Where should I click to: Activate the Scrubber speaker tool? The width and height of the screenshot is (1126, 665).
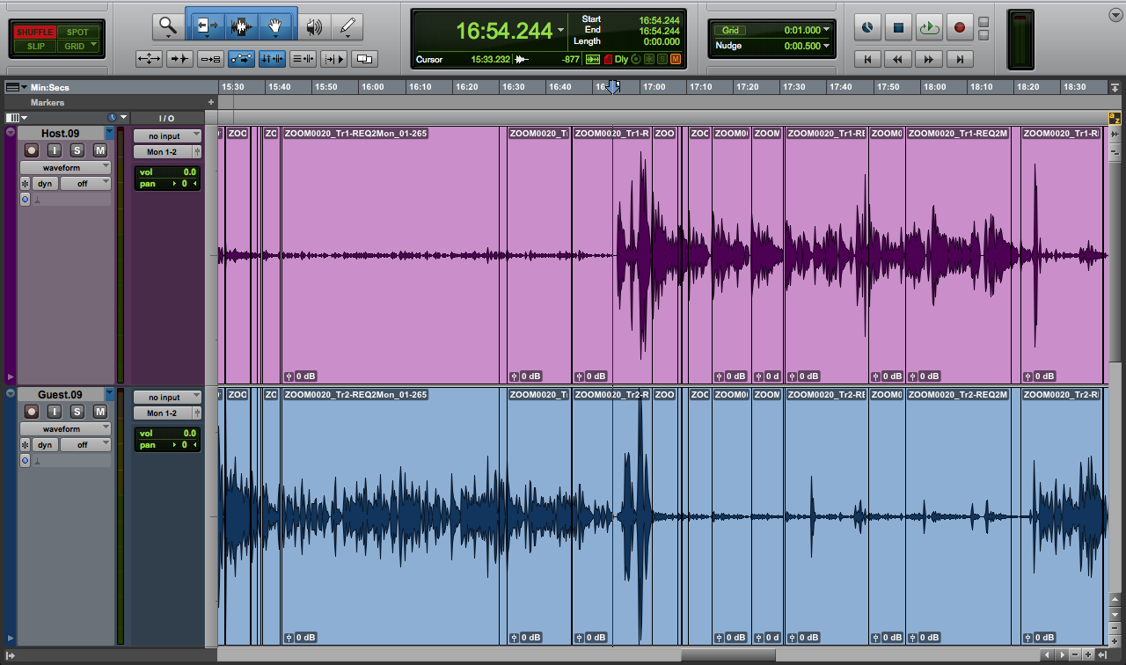click(313, 26)
